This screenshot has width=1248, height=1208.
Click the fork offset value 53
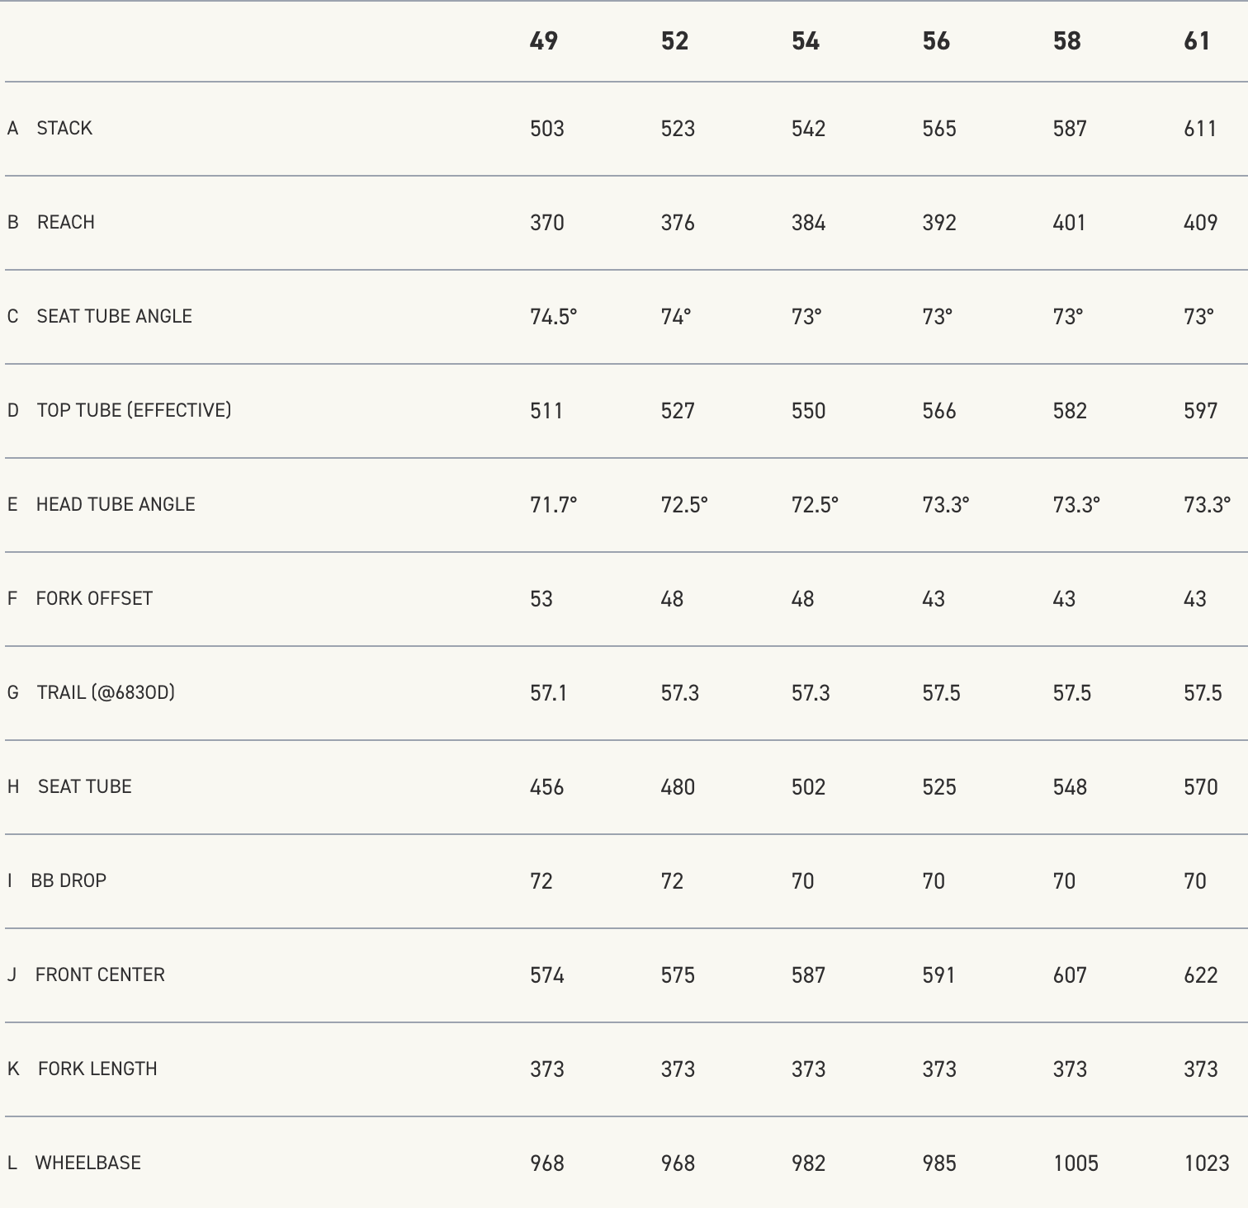pos(541,599)
